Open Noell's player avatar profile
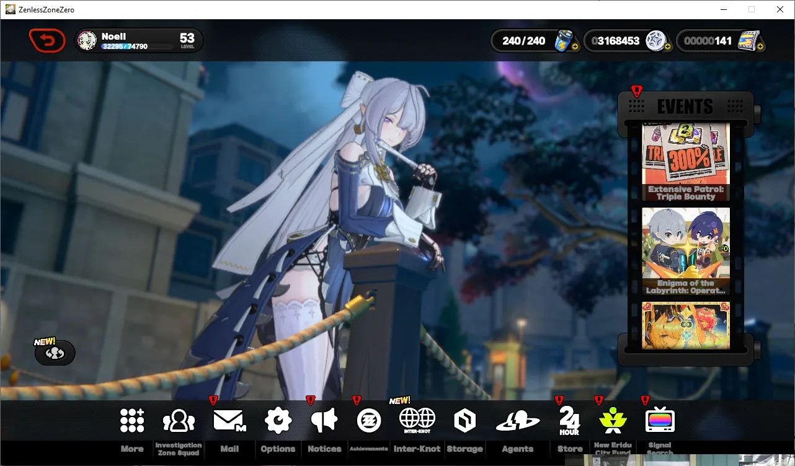Screen dimensions: 795x466 coord(87,41)
